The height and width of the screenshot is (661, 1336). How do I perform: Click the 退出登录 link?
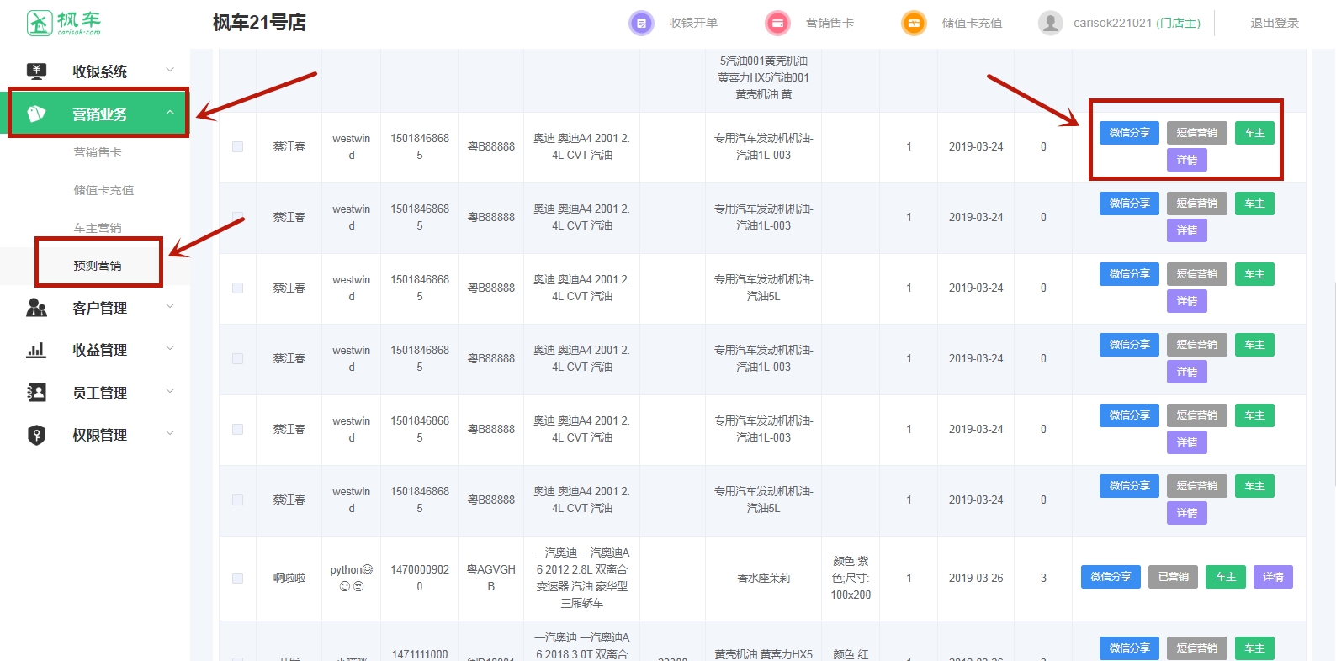1274,23
